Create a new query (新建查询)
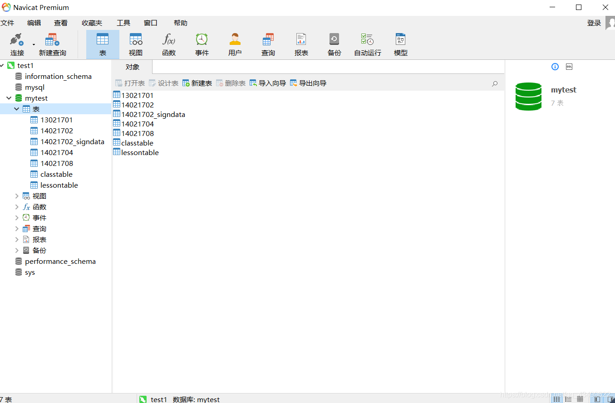Screen dimensions: 615x403 point(52,44)
